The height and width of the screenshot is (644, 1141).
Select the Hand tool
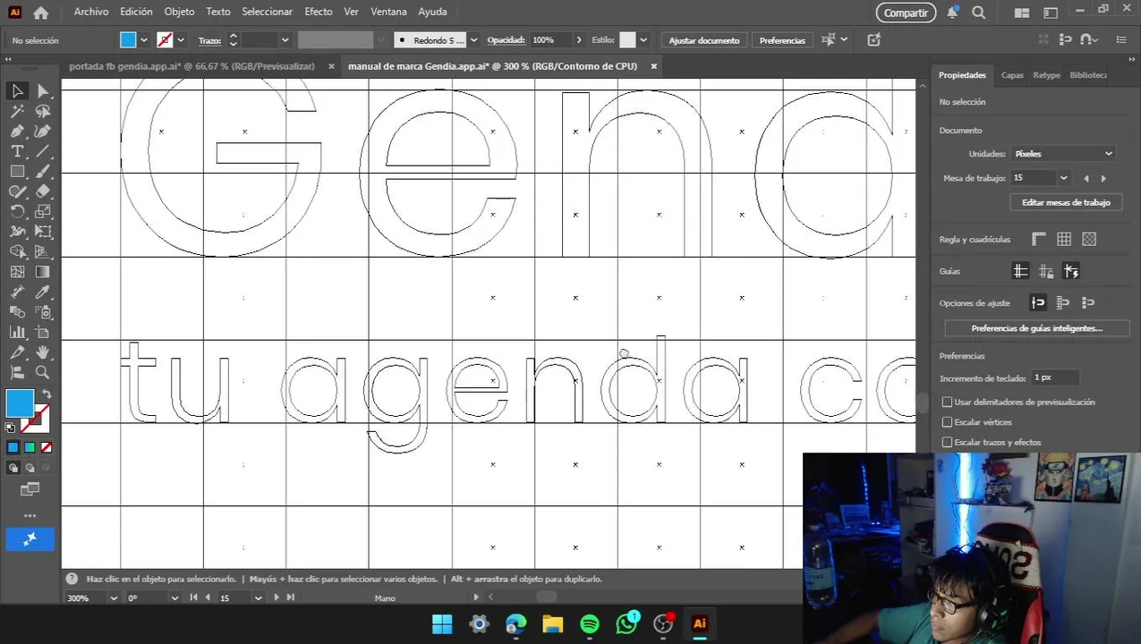[x=43, y=352]
